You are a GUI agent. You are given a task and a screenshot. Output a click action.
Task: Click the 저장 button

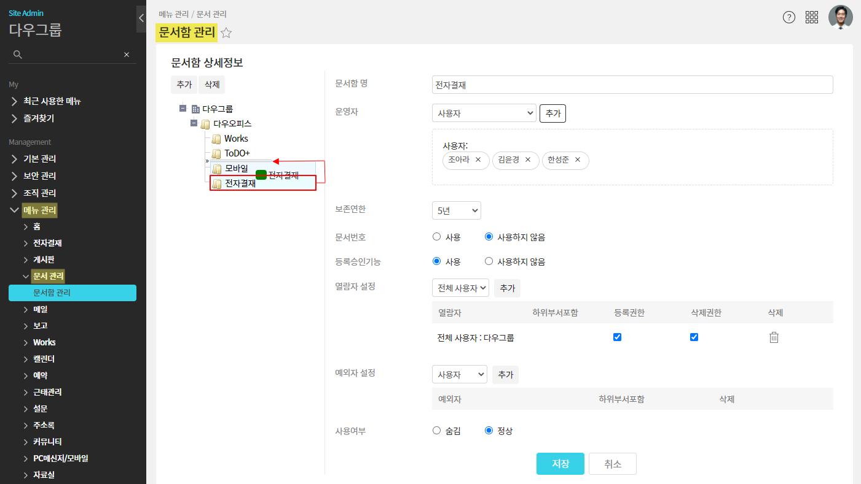[560, 464]
